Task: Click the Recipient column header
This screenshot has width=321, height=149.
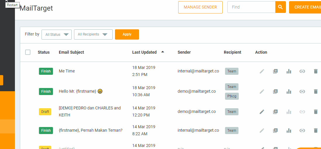Action: (233, 52)
